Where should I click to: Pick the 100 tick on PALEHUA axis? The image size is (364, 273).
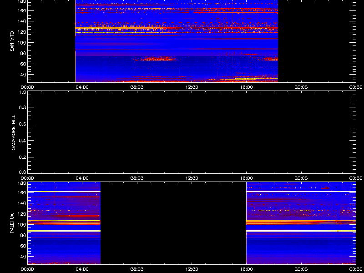pos(22,225)
